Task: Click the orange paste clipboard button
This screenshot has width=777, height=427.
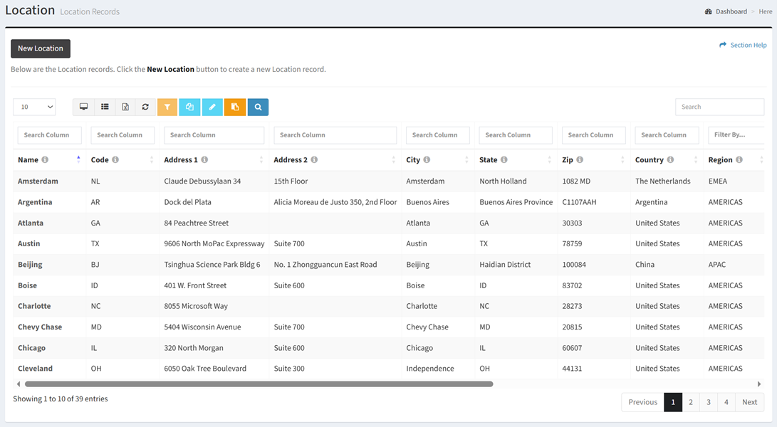Action: pos(235,107)
